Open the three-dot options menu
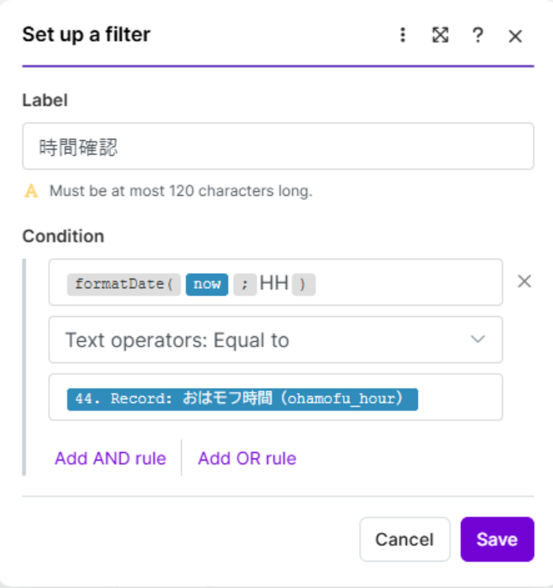 click(403, 35)
